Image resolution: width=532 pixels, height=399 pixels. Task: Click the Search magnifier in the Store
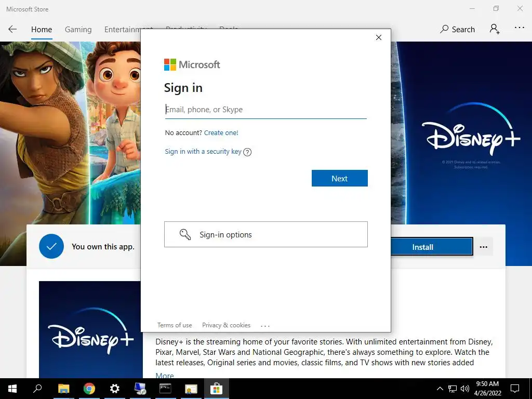[x=444, y=29]
